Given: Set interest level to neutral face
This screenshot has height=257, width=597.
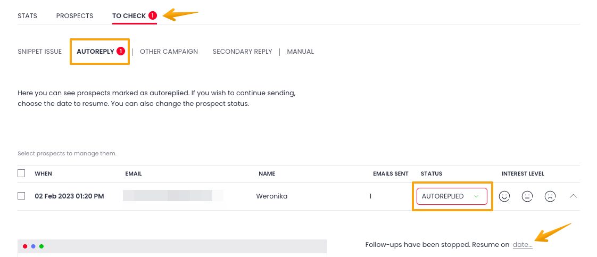Looking at the screenshot, I should [x=527, y=196].
